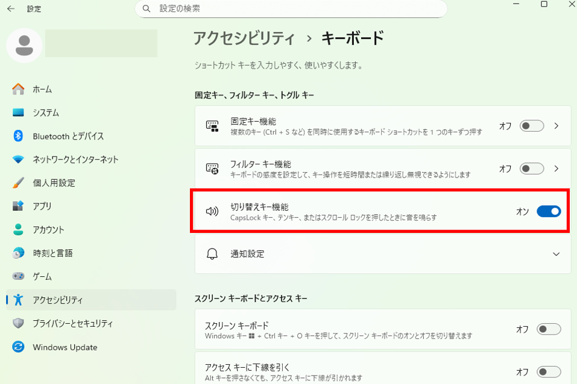577x384 pixels.
Task: Enable the スクリーン キーボード toggle
Action: tap(549, 329)
